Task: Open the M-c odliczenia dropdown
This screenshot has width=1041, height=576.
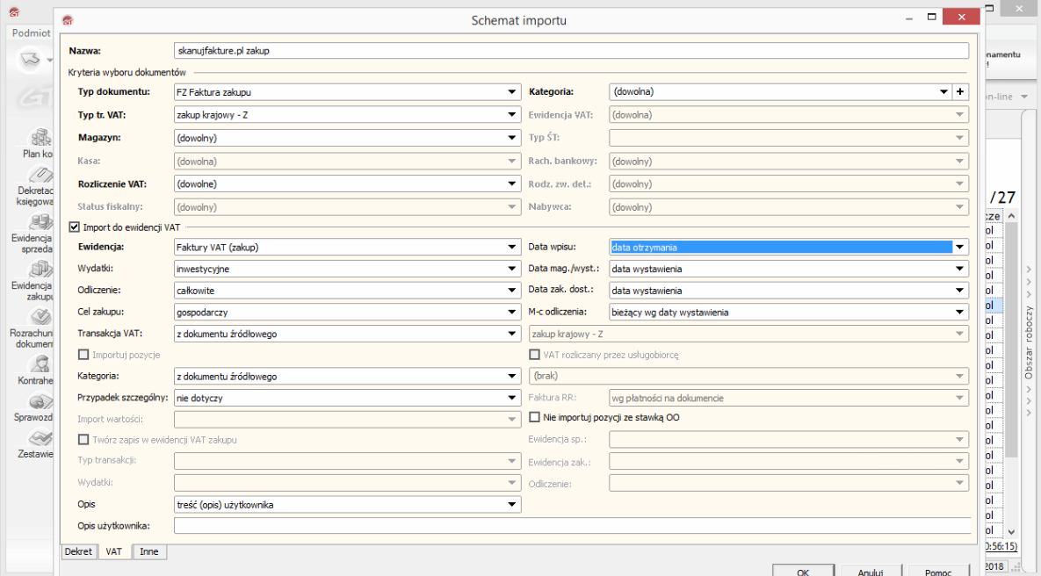Action: point(960,313)
